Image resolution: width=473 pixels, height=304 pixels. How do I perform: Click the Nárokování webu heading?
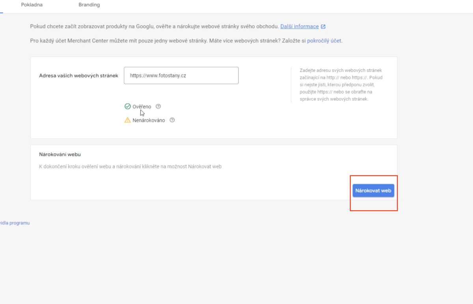tap(60, 155)
